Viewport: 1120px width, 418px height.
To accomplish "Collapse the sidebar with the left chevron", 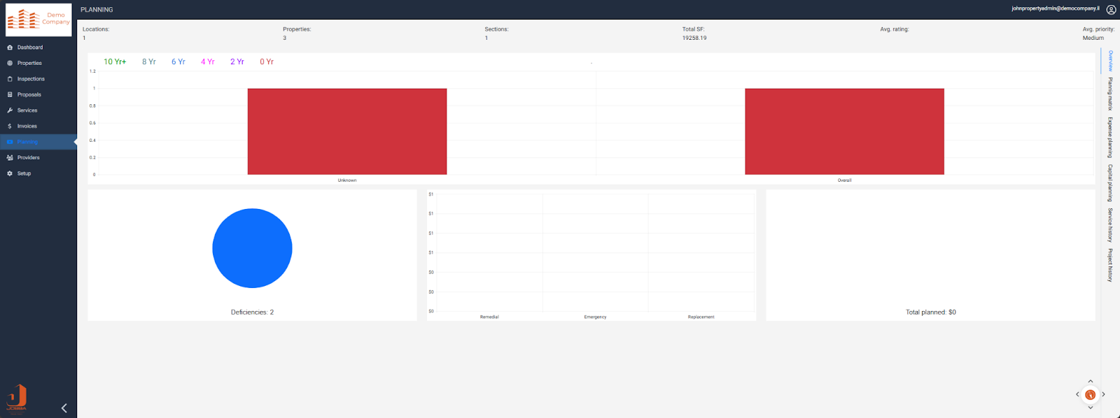I will (64, 408).
